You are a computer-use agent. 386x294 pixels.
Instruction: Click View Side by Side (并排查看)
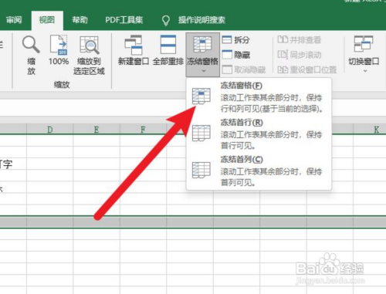(300, 39)
